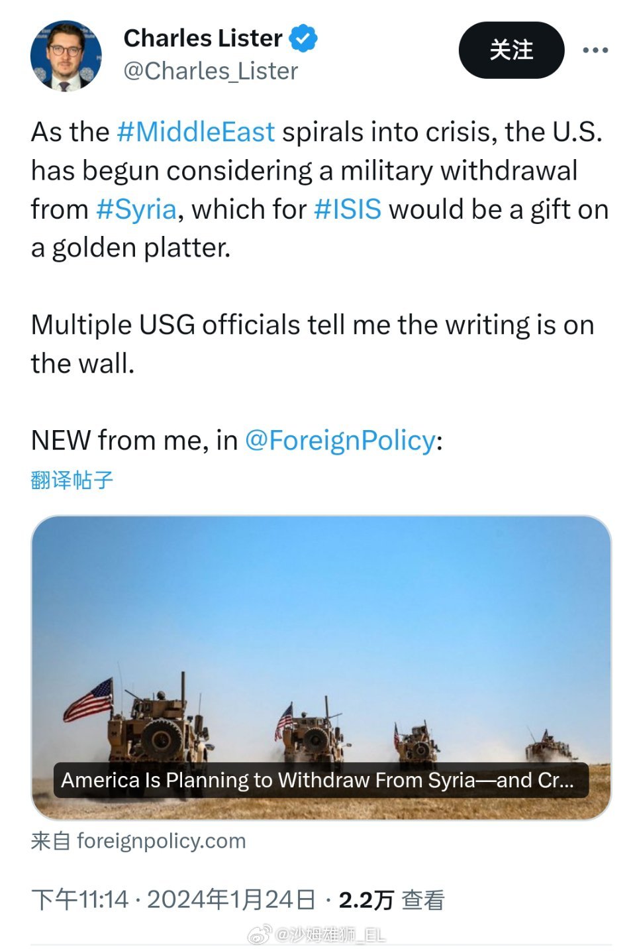The height and width of the screenshot is (951, 635).
Task: Click the Weibo logo in the watermark
Action: 260,934
